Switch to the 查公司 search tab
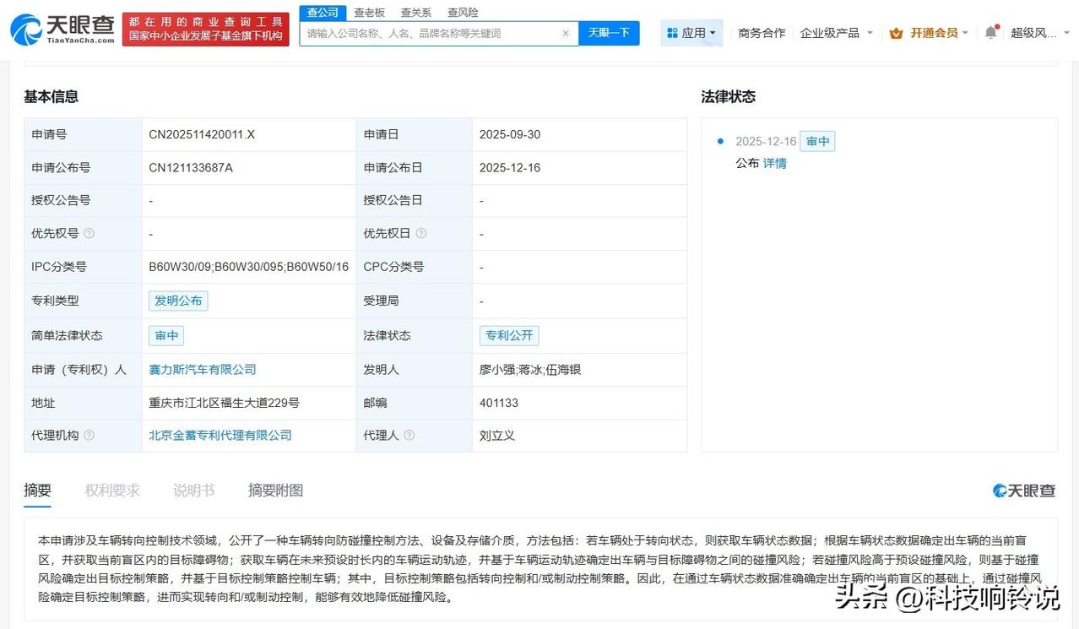 (x=323, y=13)
